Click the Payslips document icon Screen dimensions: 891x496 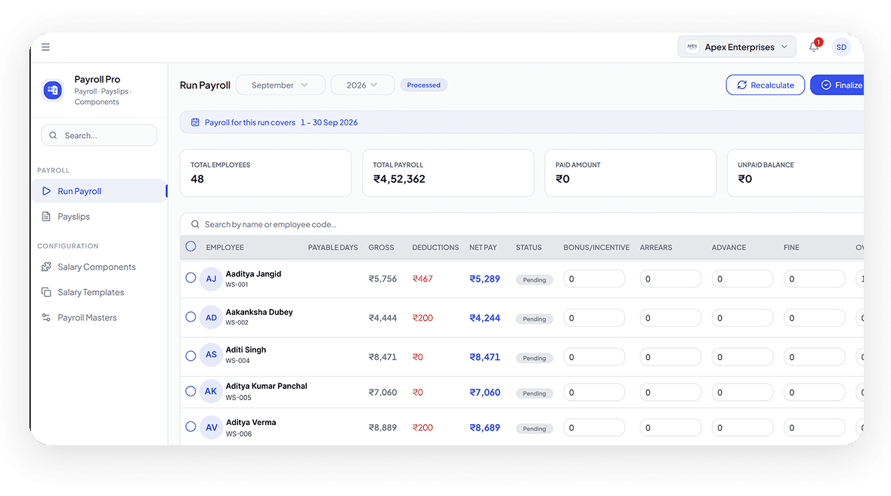(x=47, y=216)
